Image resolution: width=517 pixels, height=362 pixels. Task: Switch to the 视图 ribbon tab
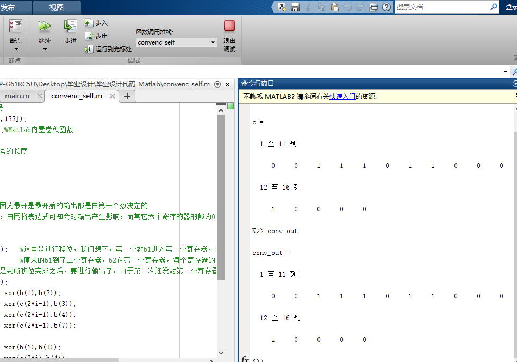[x=56, y=8]
